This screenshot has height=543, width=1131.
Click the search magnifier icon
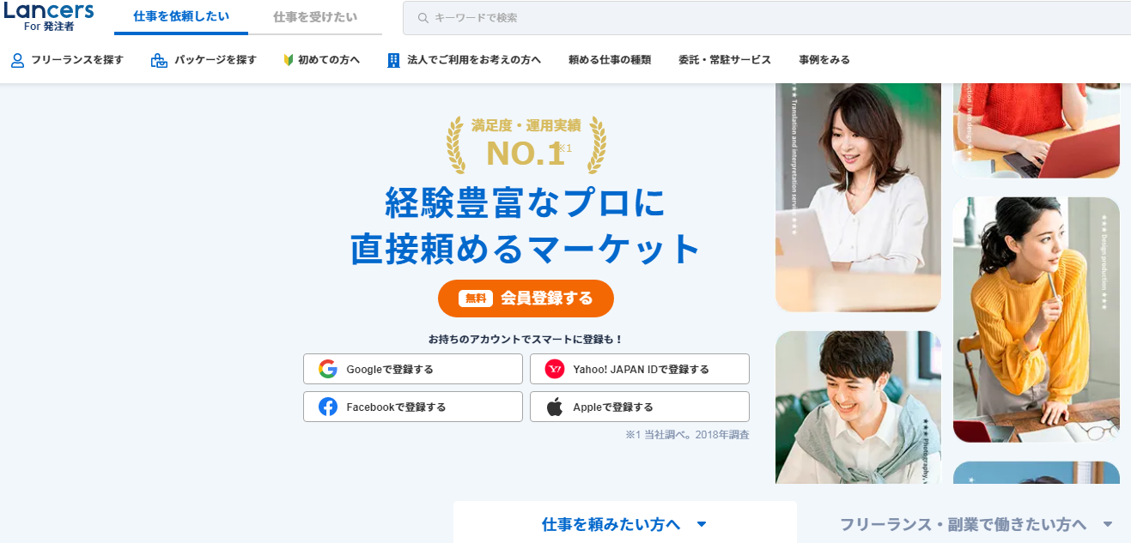click(423, 18)
